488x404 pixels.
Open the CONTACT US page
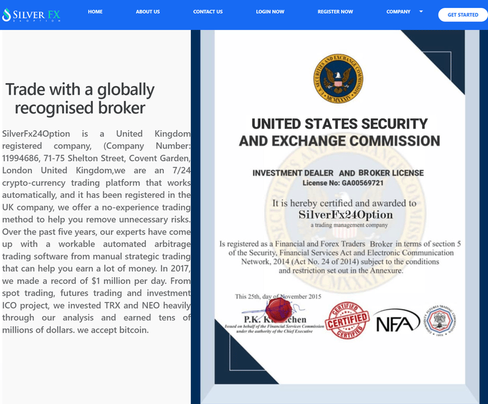(208, 12)
